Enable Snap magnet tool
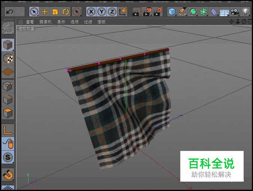Image resolution: width=253 pixels, height=191 pixels. 8,174
